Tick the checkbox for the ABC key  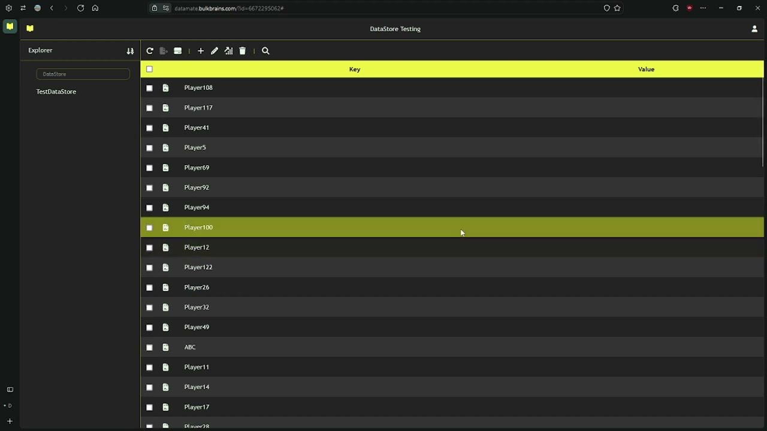coord(149,347)
